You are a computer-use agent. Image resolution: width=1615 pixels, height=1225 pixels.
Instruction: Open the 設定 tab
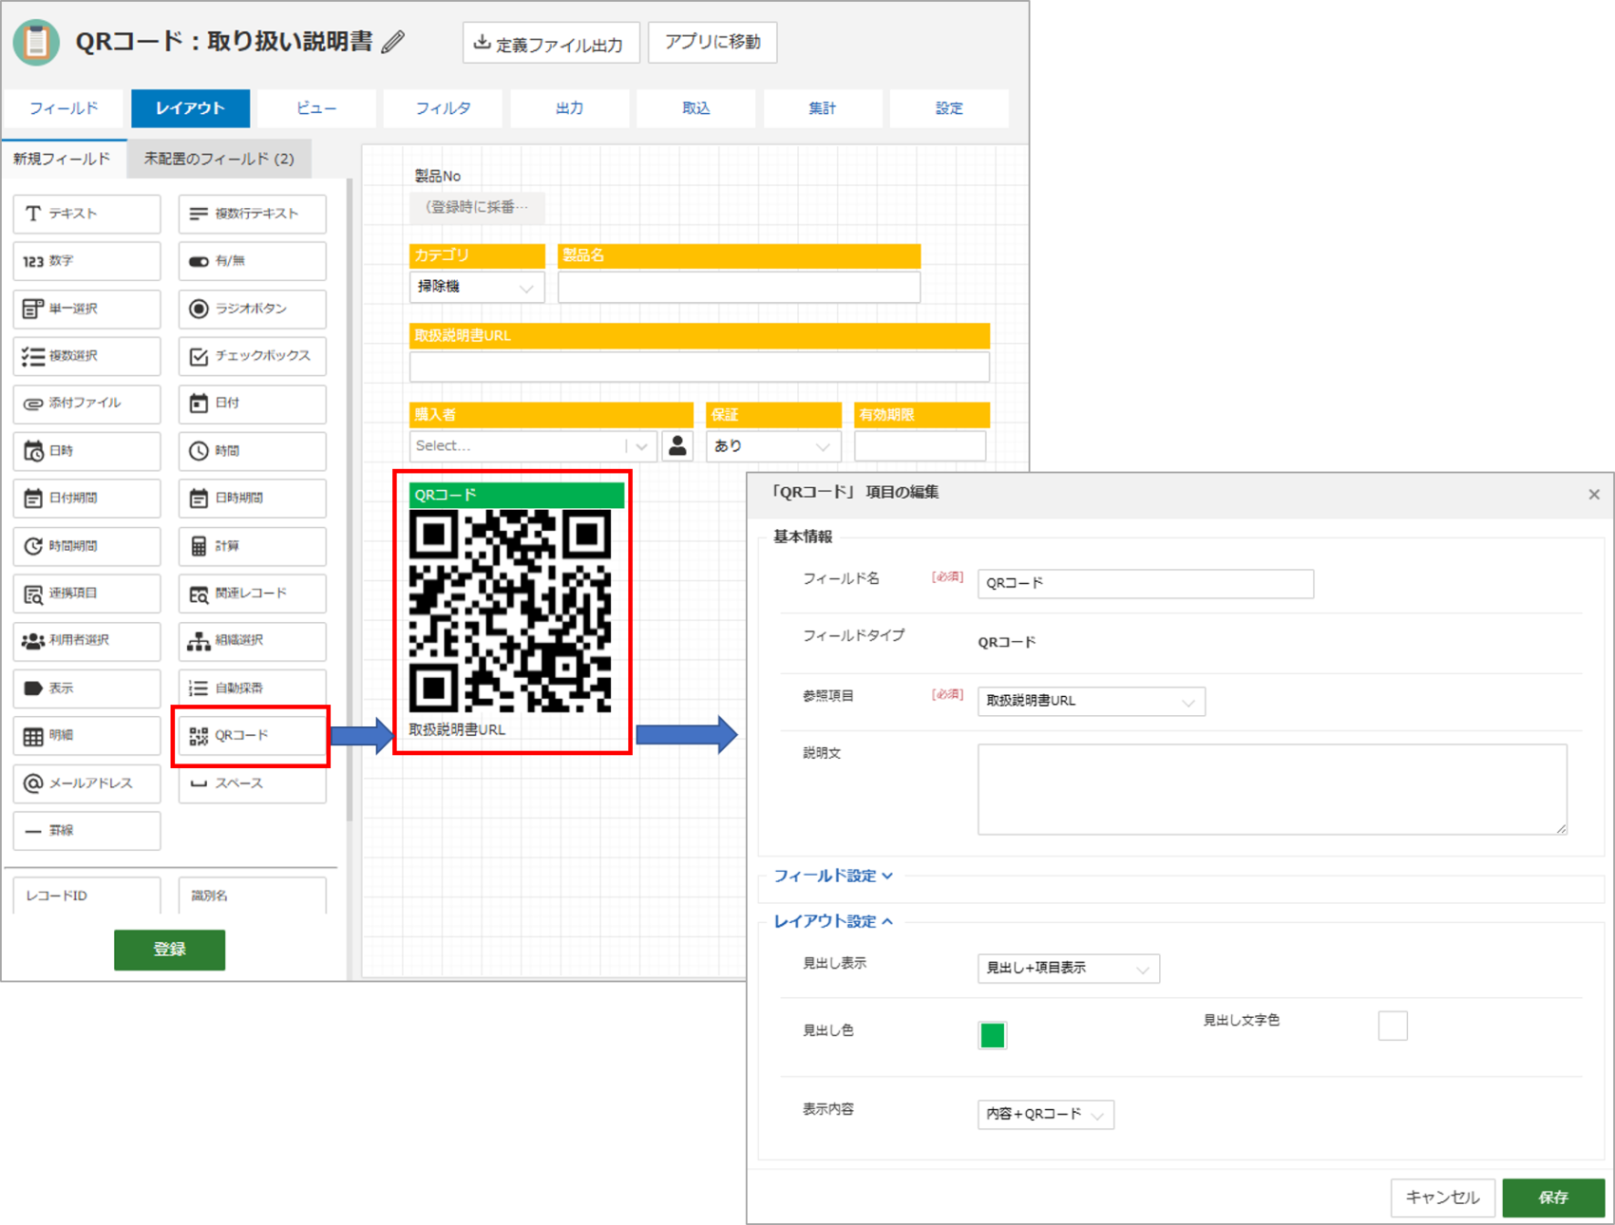pyautogui.click(x=948, y=108)
